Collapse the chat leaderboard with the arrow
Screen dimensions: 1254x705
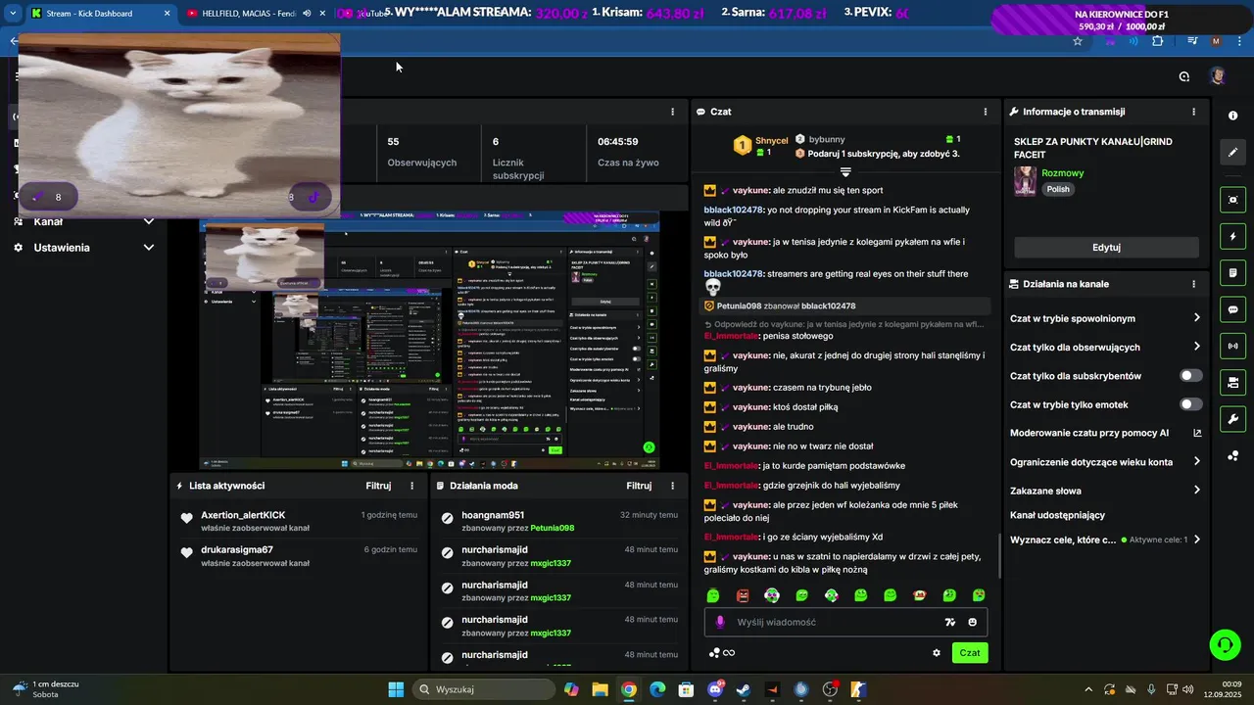coord(845,172)
